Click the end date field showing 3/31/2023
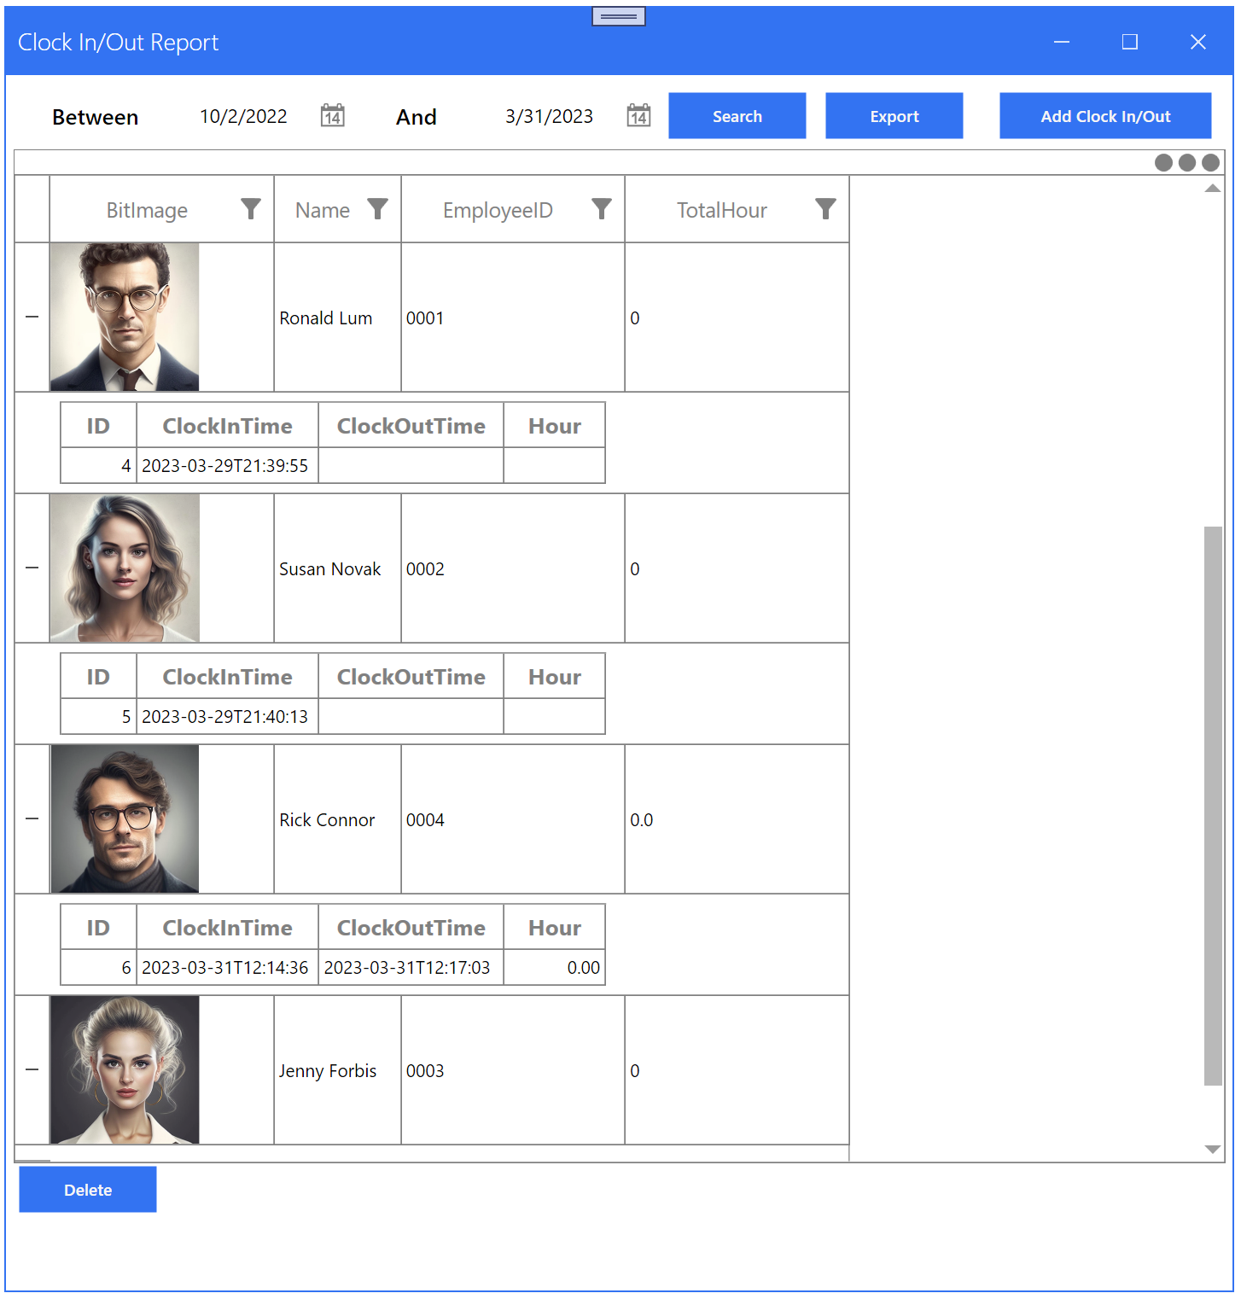The width and height of the screenshot is (1241, 1299). pyautogui.click(x=549, y=115)
